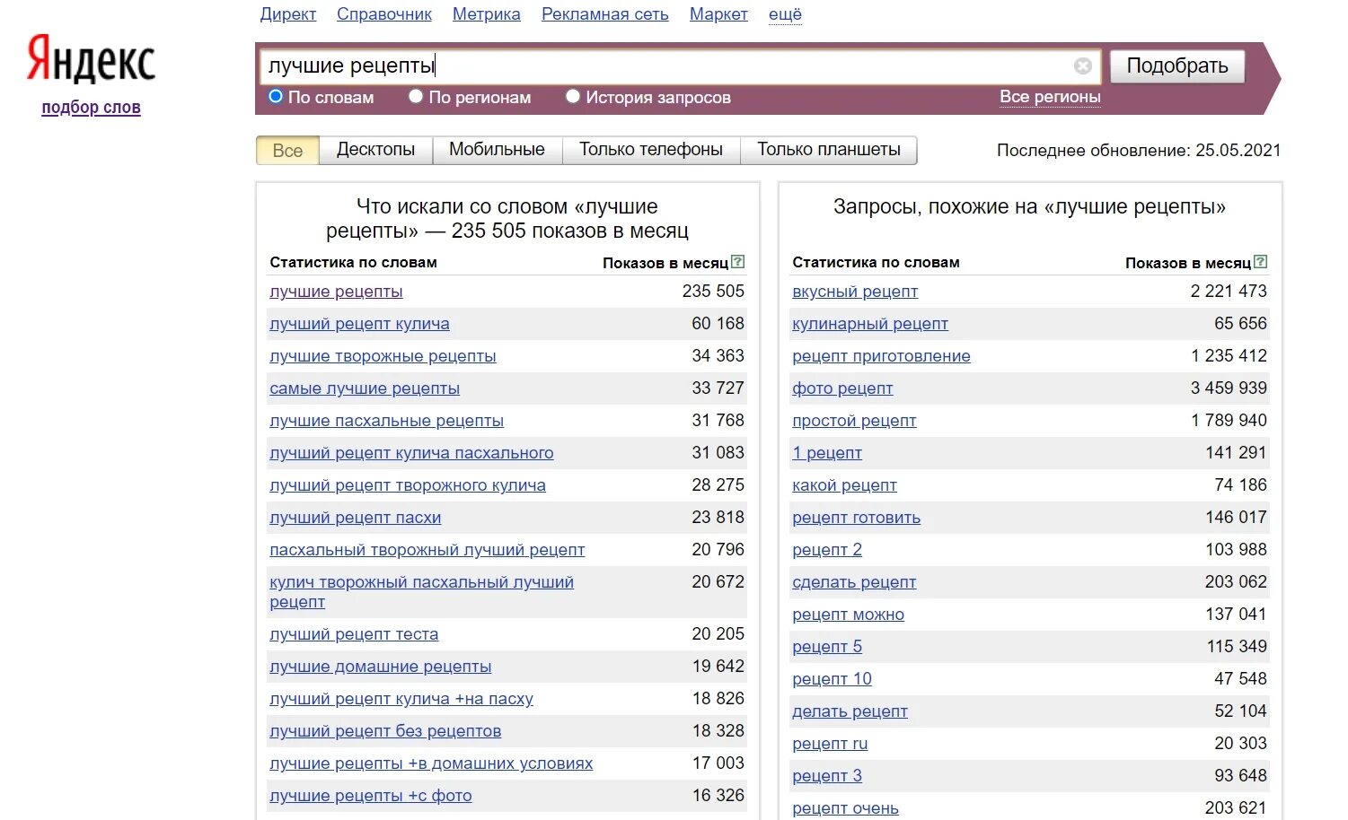Open the 'лучший рецепт творожного кулича' link

[x=408, y=485]
